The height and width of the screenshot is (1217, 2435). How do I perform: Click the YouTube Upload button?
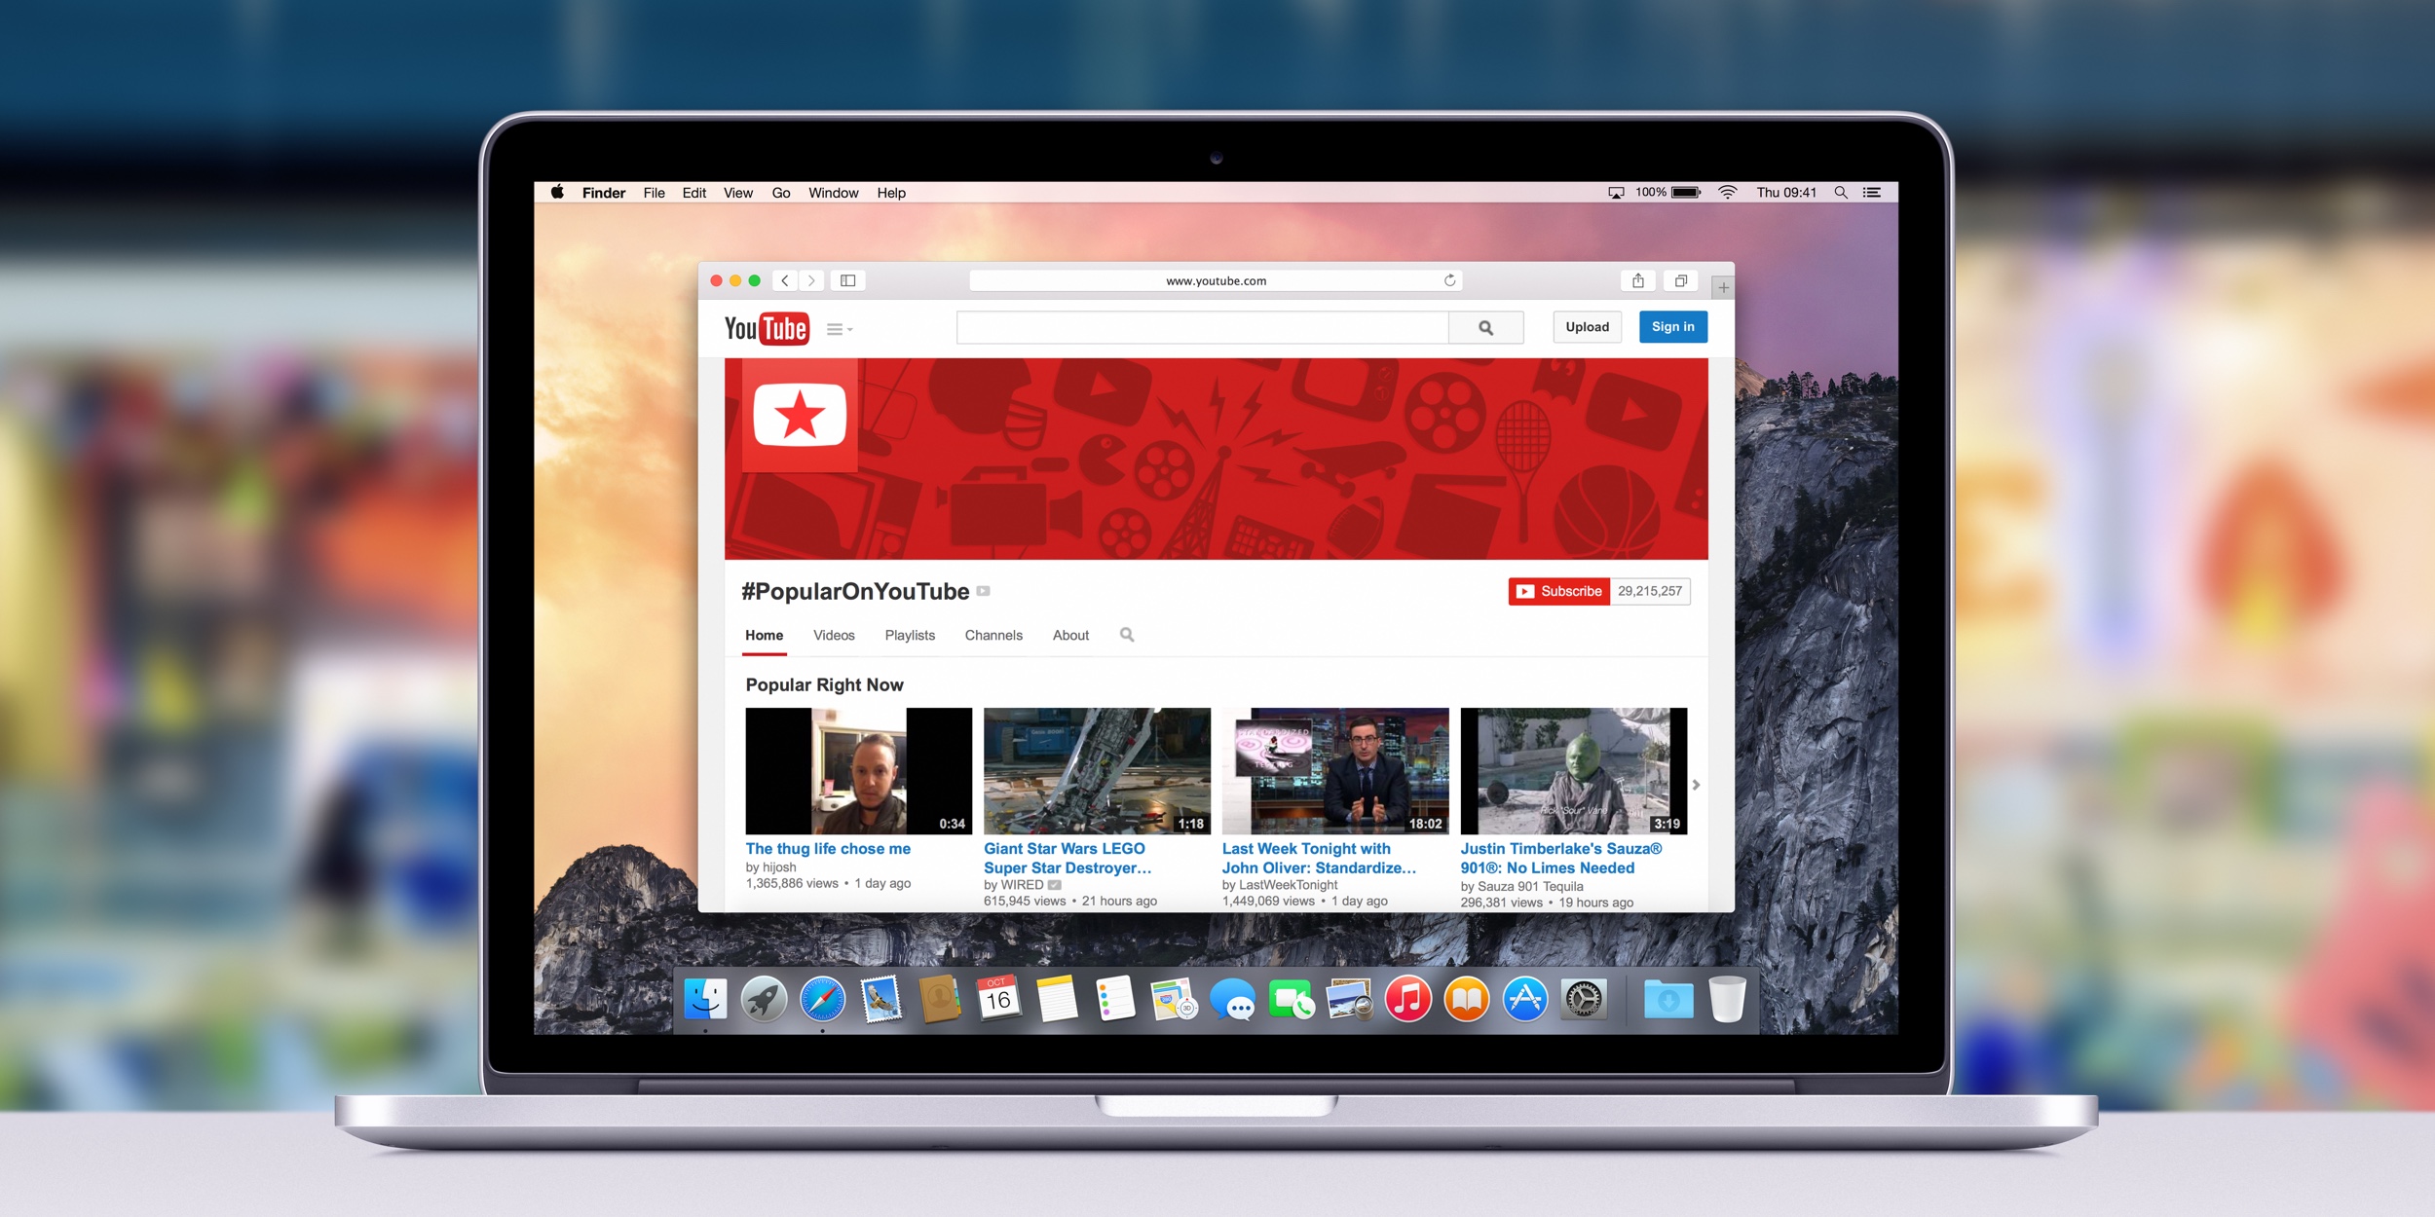(1584, 327)
